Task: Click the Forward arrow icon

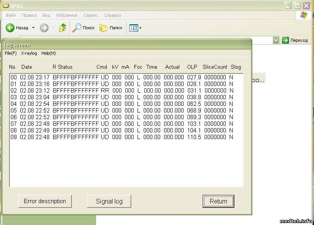Action: pos(44,28)
